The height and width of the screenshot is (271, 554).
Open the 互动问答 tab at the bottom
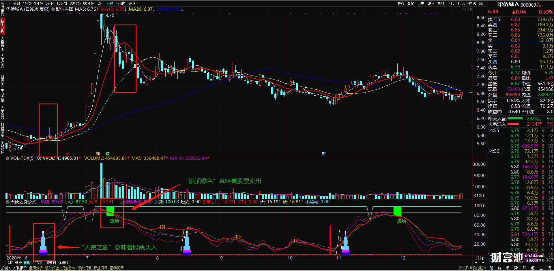pos(117,268)
